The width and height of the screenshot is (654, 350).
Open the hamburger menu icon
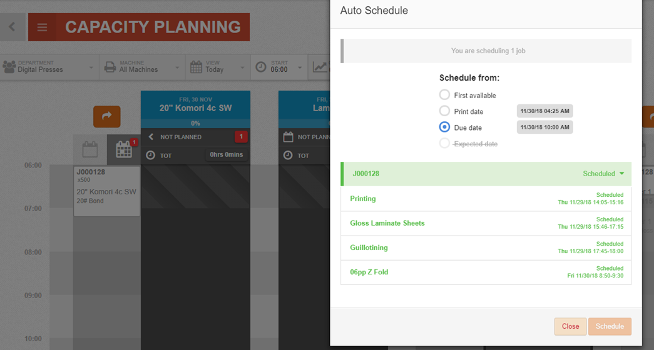tap(42, 27)
